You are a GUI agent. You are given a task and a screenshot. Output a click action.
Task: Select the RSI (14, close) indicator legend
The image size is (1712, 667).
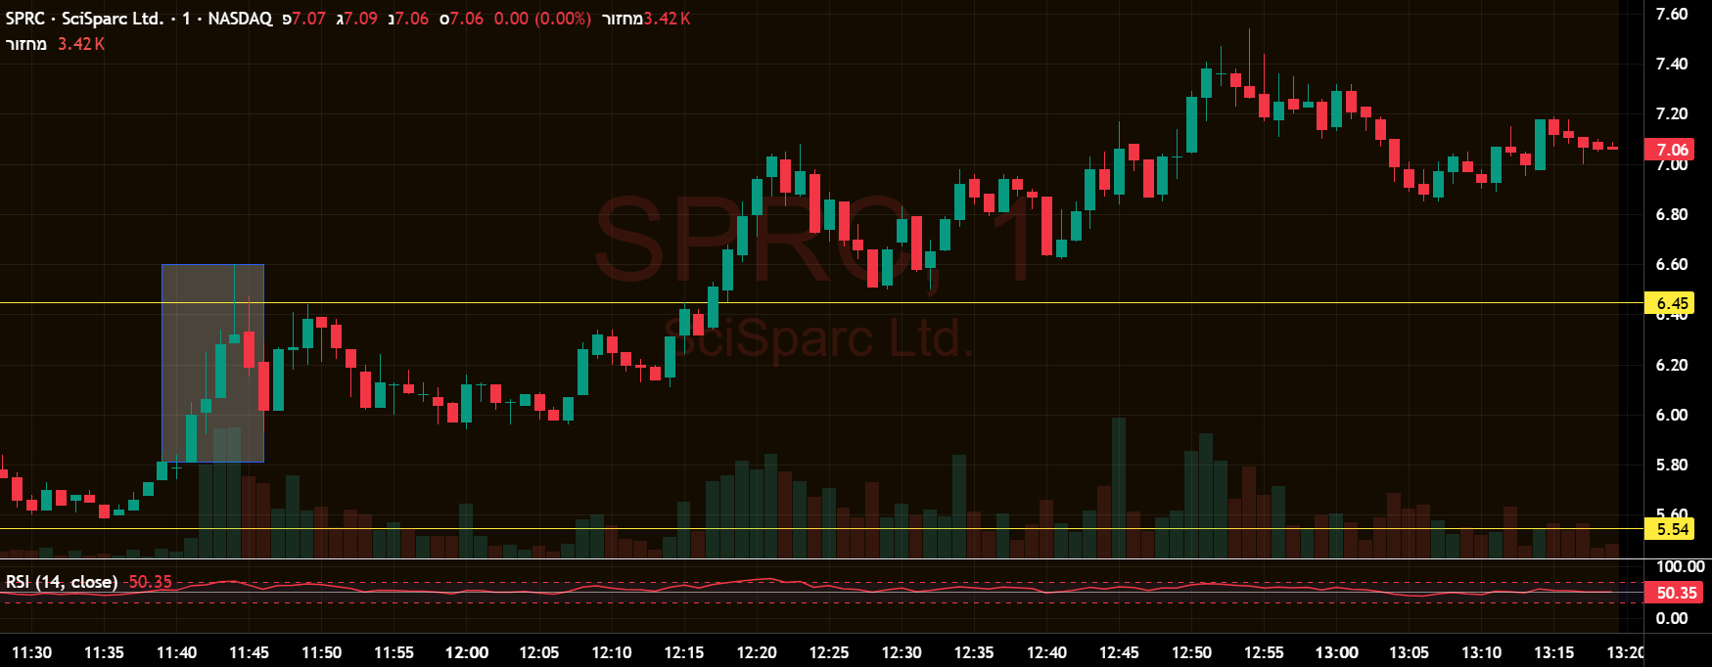[x=62, y=582]
